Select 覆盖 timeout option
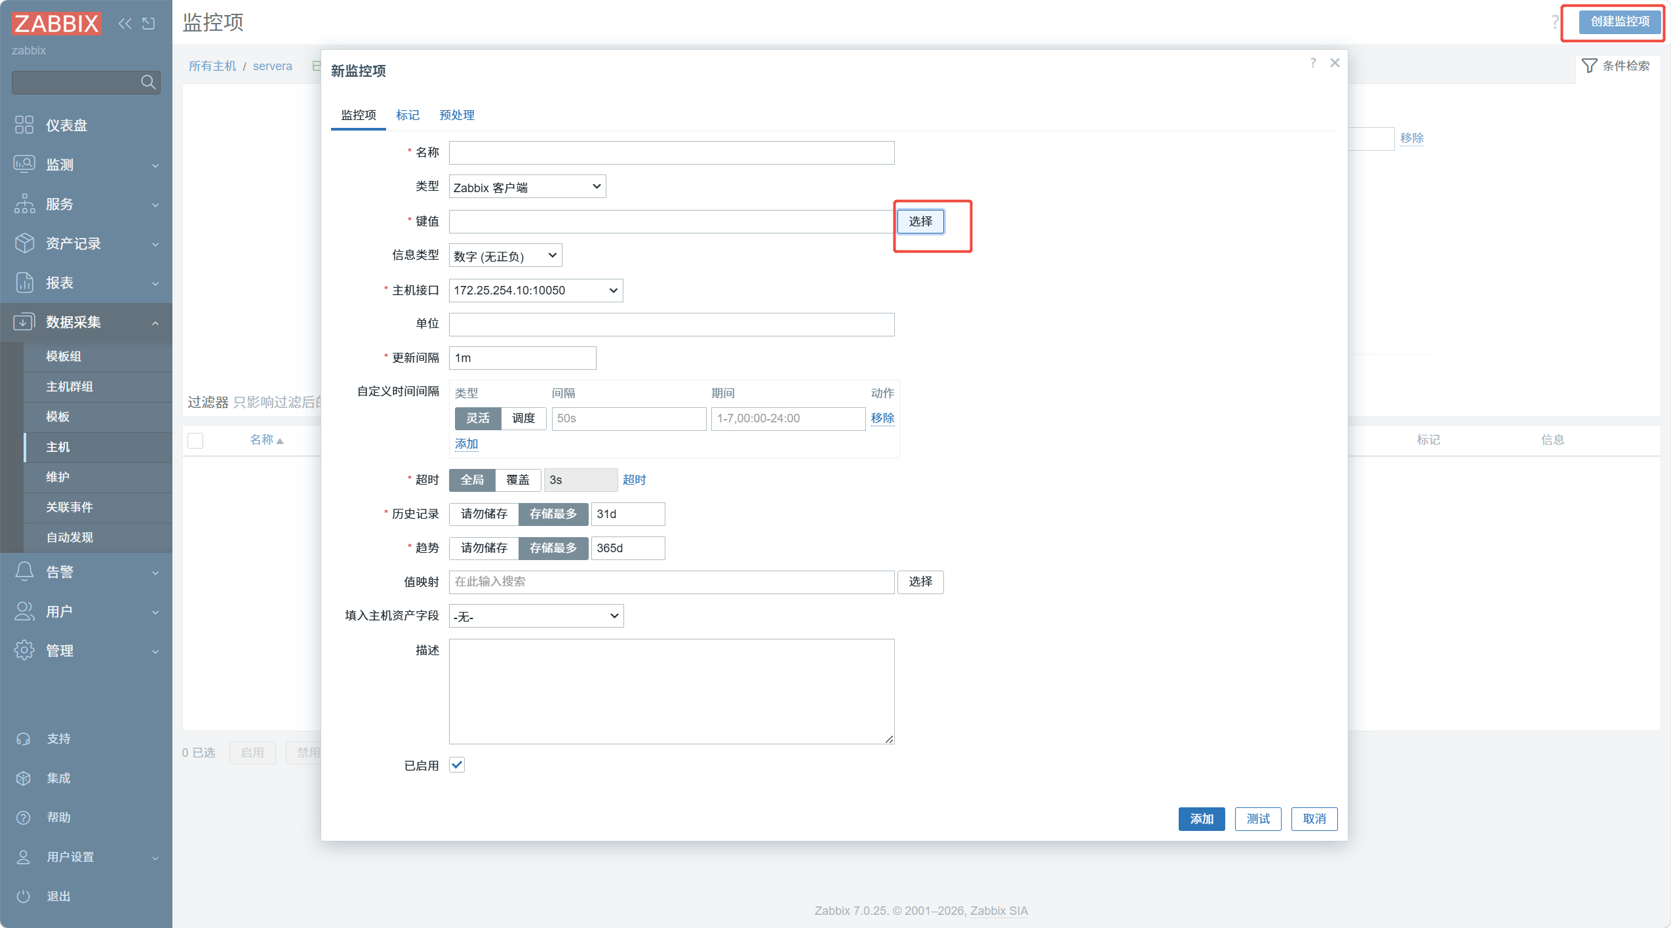 pyautogui.click(x=518, y=480)
